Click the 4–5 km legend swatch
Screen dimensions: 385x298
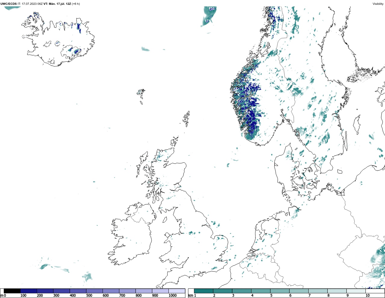[x=261, y=291]
